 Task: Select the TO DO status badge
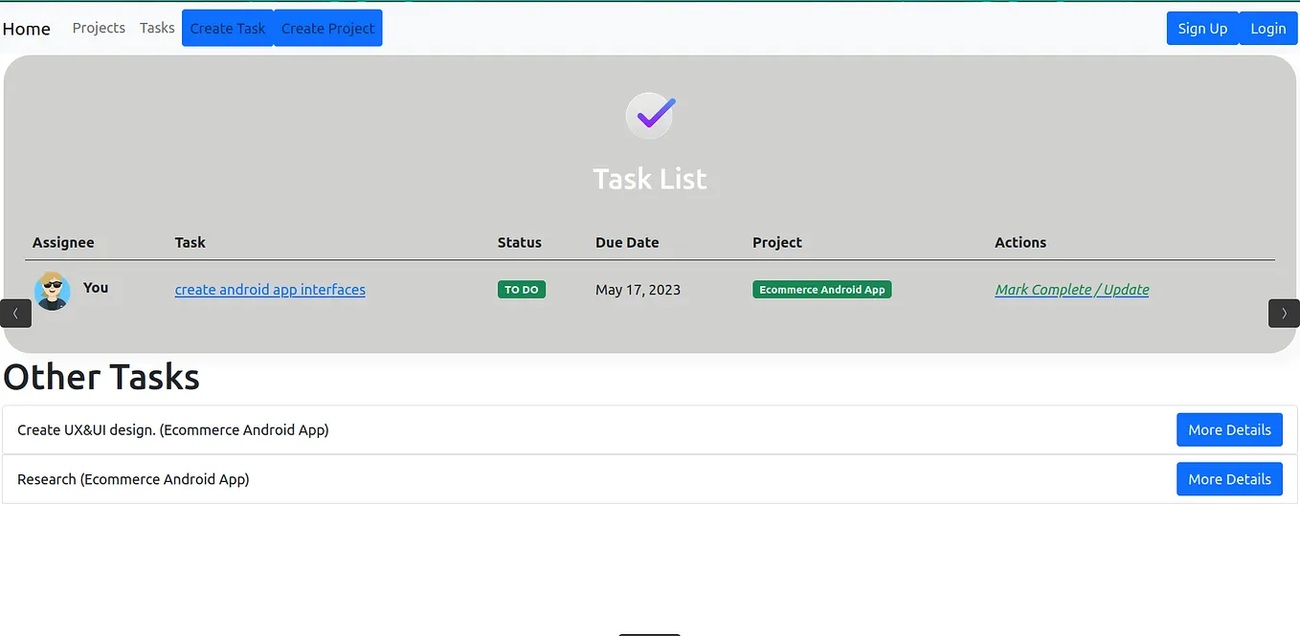[x=521, y=289]
